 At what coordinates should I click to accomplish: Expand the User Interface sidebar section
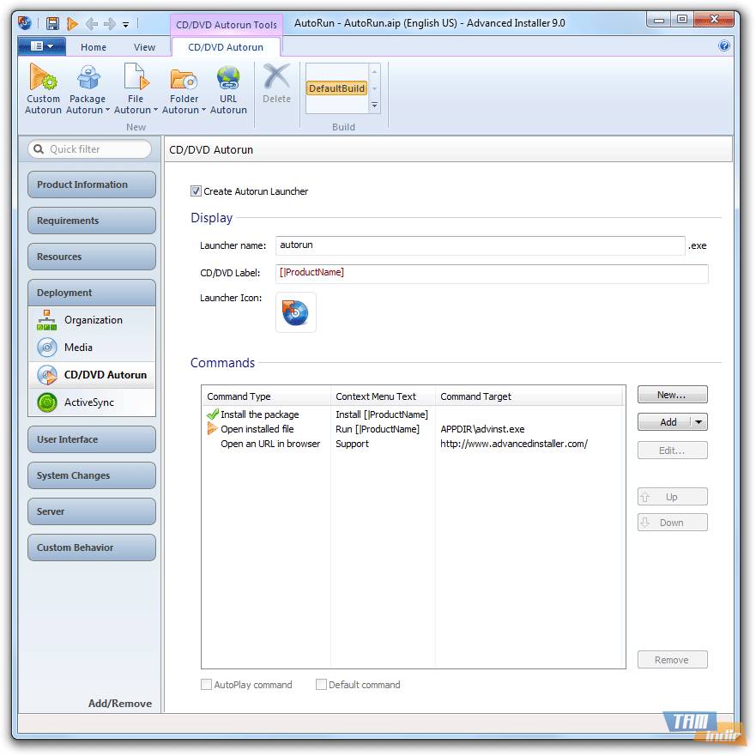[x=92, y=439]
